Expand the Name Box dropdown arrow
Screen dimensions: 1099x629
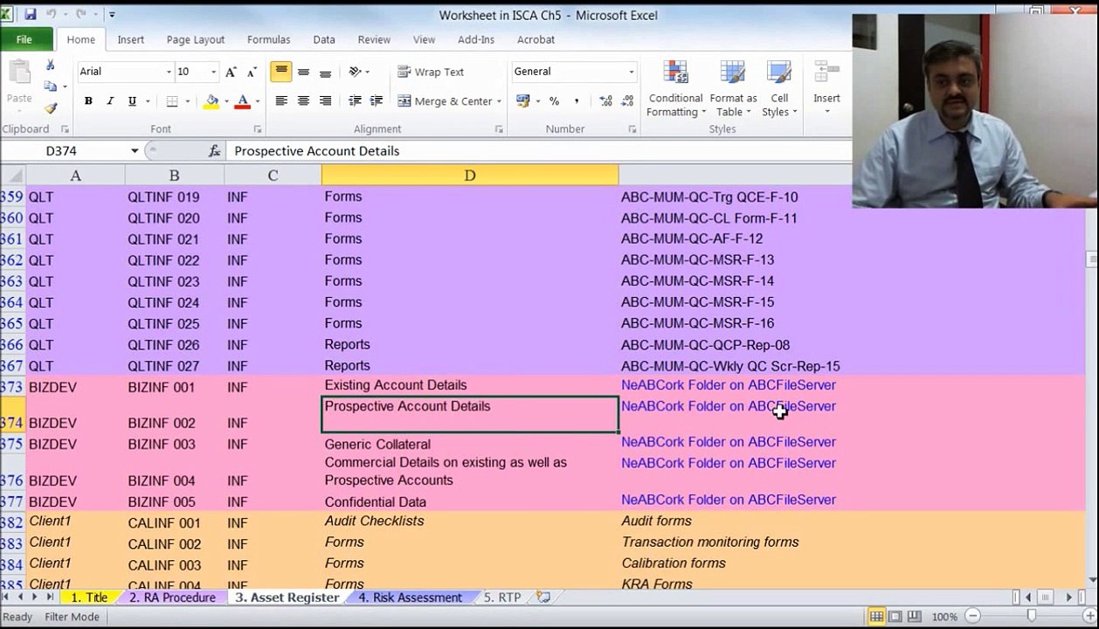pyautogui.click(x=135, y=151)
